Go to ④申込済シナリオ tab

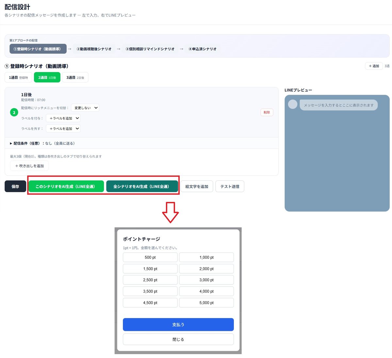203,49
